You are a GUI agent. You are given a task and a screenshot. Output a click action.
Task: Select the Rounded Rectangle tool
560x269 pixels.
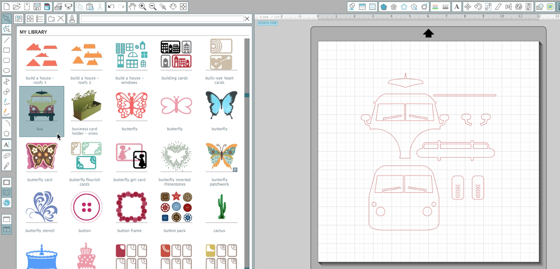pyautogui.click(x=7, y=60)
